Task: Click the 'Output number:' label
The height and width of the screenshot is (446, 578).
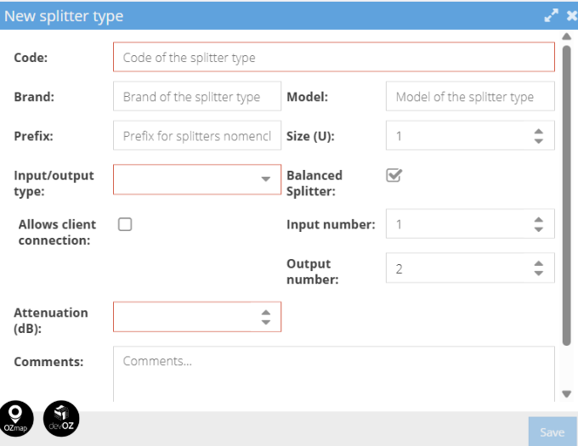Action: pos(313,272)
